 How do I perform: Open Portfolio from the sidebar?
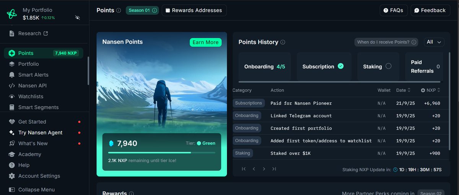(28, 64)
